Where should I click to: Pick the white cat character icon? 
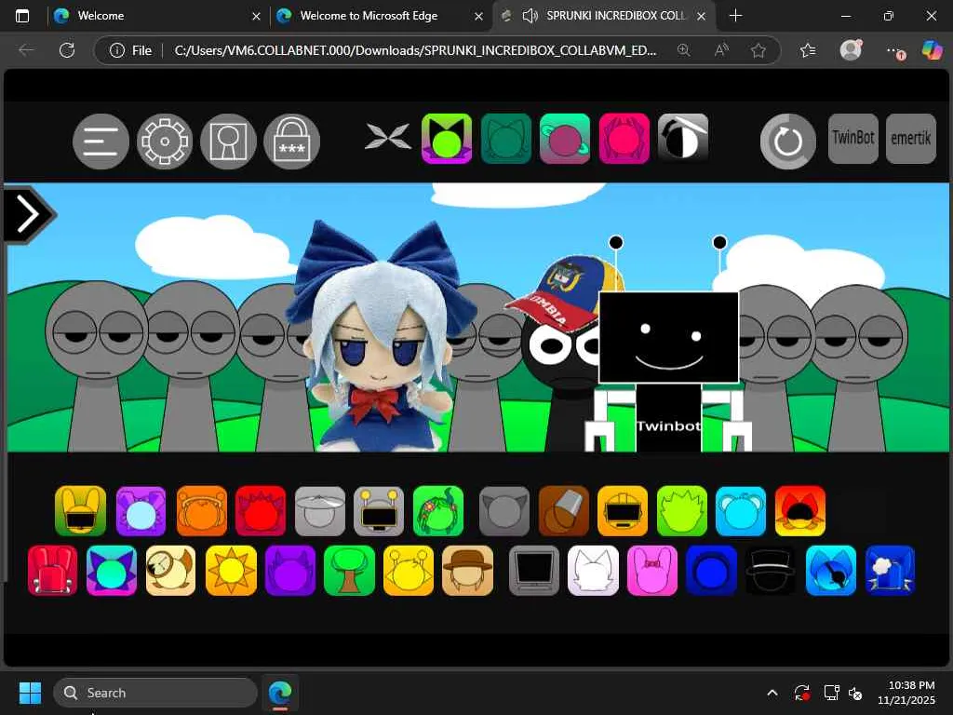(593, 571)
